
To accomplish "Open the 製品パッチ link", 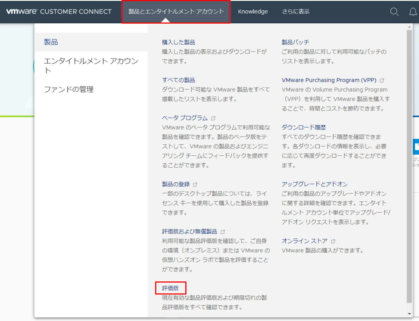I will coord(295,42).
